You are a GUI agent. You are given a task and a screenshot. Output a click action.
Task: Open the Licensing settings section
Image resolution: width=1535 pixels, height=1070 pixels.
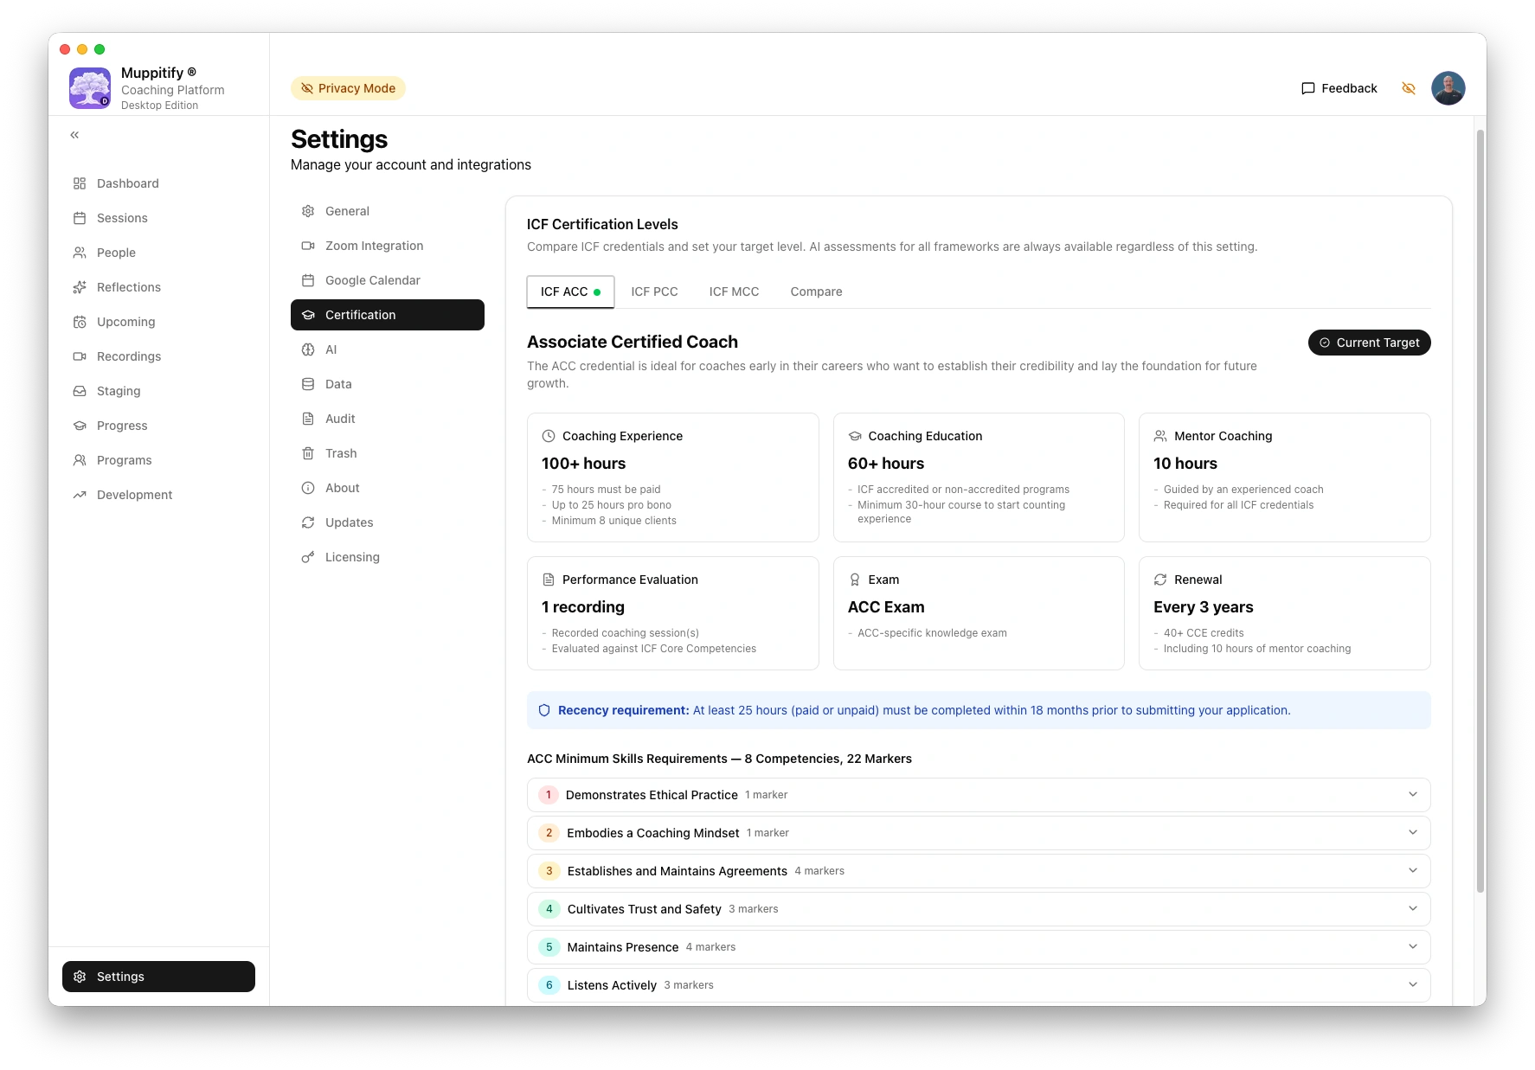351,557
